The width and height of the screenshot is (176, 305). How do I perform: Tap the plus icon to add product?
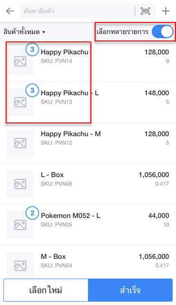166,11
